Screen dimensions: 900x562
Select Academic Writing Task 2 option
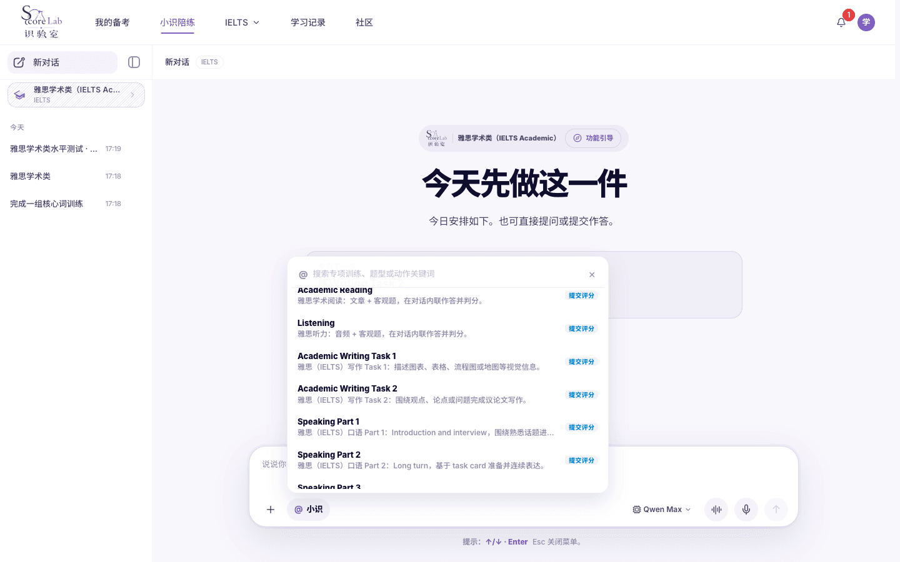pos(447,394)
